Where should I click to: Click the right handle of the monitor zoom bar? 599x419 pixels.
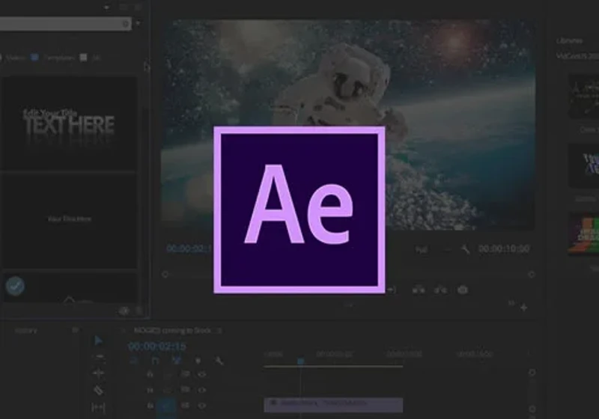[532, 275]
